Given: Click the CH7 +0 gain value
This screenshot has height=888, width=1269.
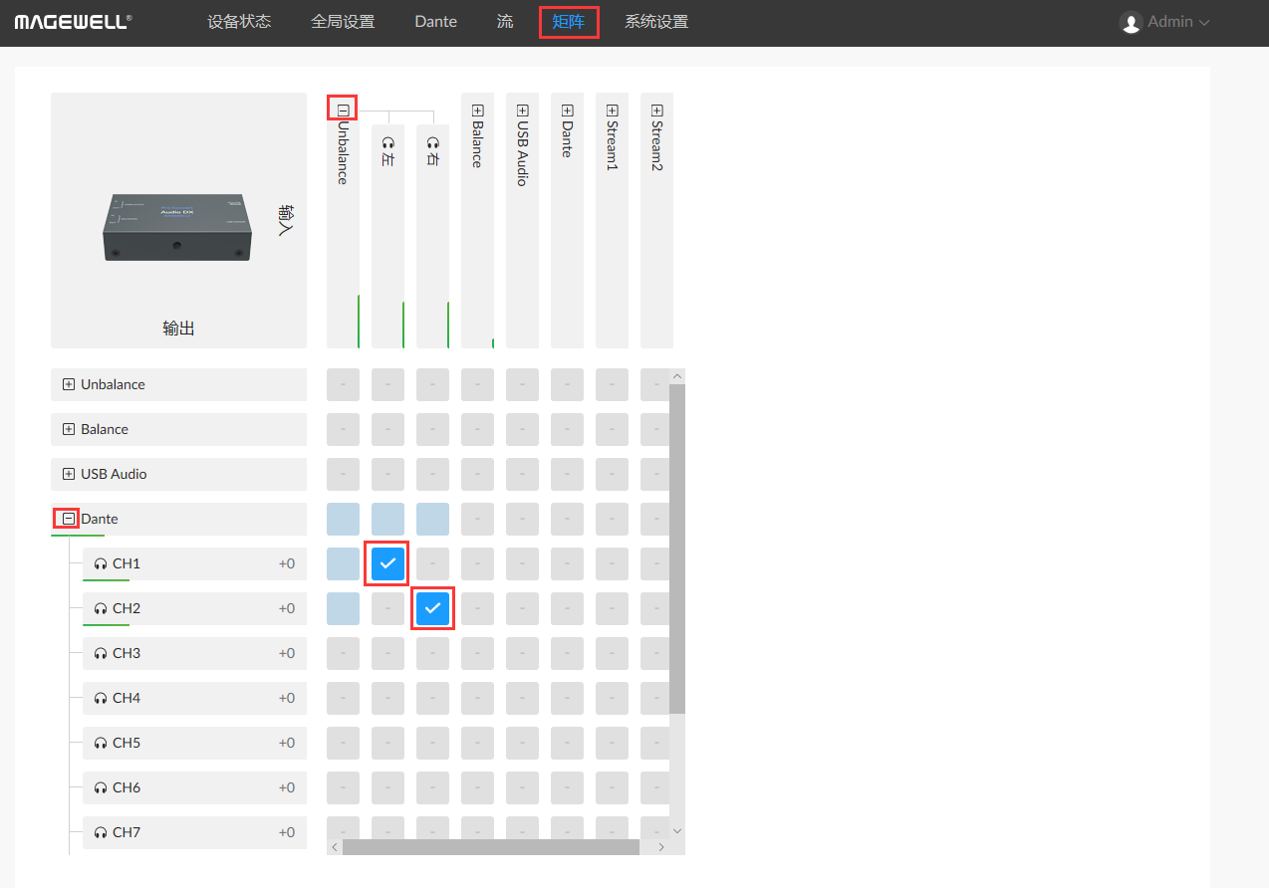Looking at the screenshot, I should (286, 832).
